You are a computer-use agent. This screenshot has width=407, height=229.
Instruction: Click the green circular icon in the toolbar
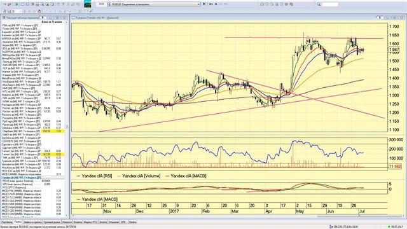coord(17,4)
